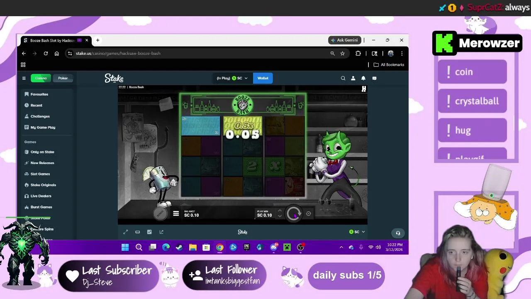Click the Stake logo
Image resolution: width=531 pixels, height=299 pixels.
tap(114, 78)
